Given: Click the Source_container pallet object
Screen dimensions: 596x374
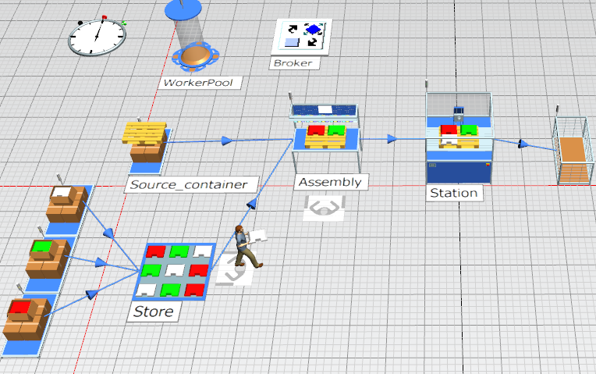Looking at the screenshot, I should 147,143.
